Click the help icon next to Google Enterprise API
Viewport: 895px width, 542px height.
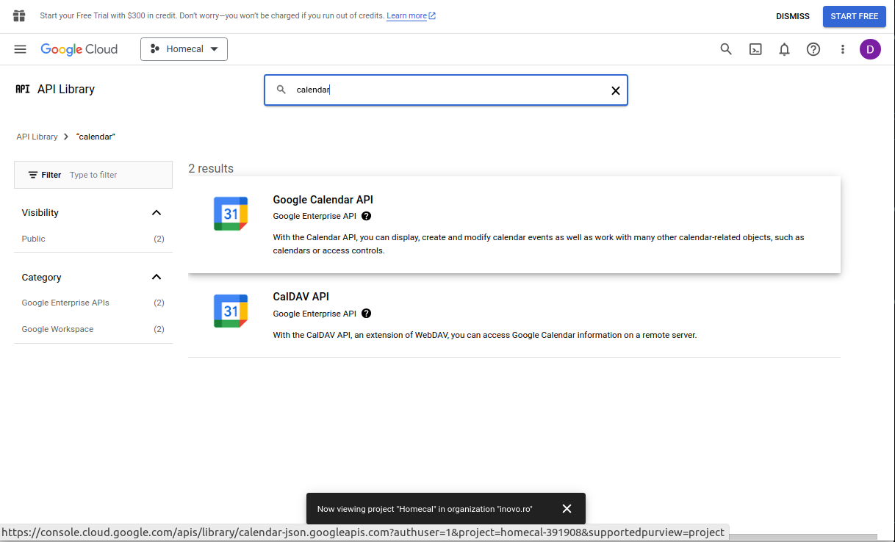pyautogui.click(x=366, y=215)
